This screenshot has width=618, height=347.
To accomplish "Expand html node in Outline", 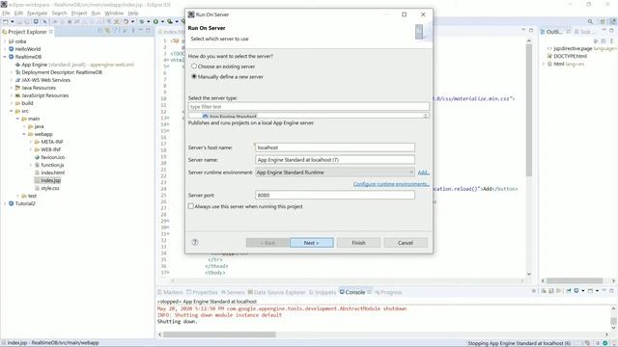I will pyautogui.click(x=543, y=64).
